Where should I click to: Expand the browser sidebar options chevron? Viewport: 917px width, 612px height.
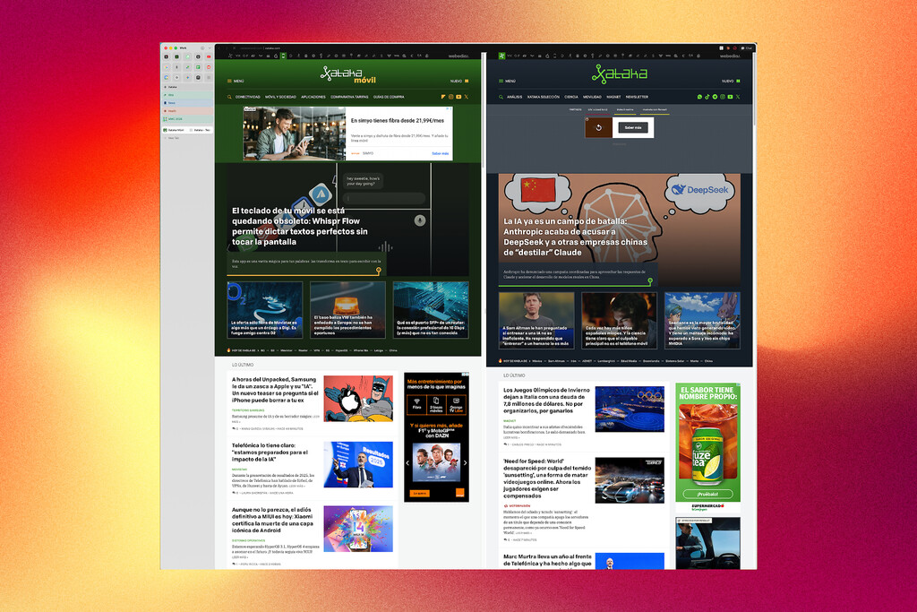(x=208, y=47)
